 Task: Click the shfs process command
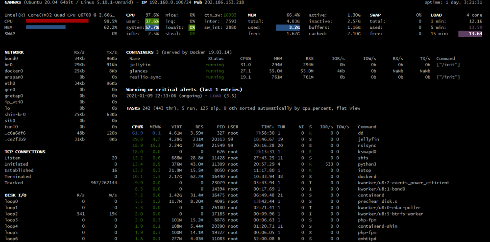coord(363,158)
